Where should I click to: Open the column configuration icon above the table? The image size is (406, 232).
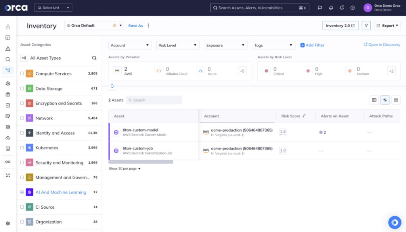(x=374, y=100)
